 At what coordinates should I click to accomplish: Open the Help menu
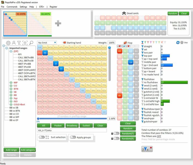coord(32,7)
